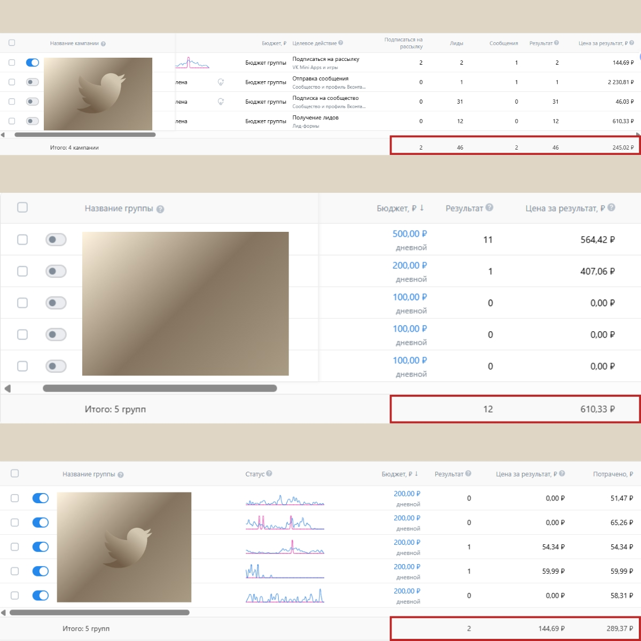
Task: Open help icon beside Целевое действие header
Action: click(341, 43)
